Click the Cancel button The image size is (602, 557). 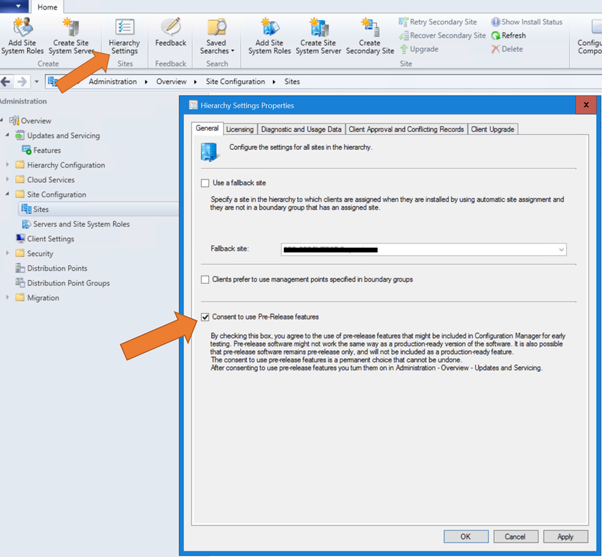coord(515,537)
